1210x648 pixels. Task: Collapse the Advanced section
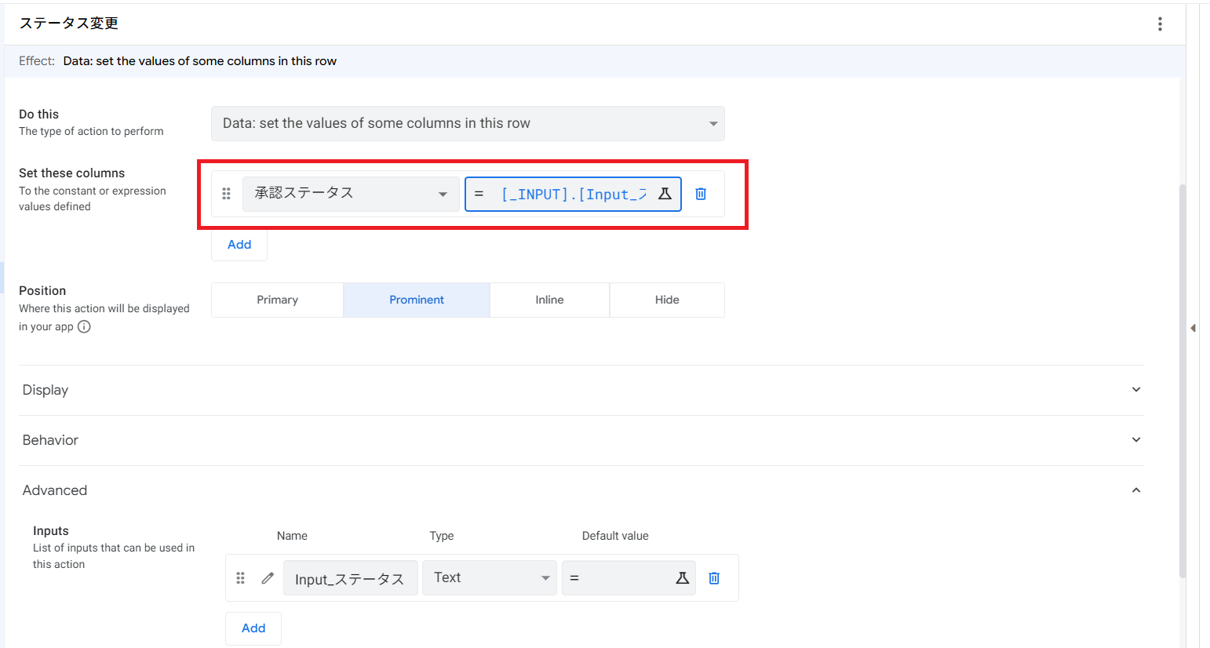(1135, 490)
